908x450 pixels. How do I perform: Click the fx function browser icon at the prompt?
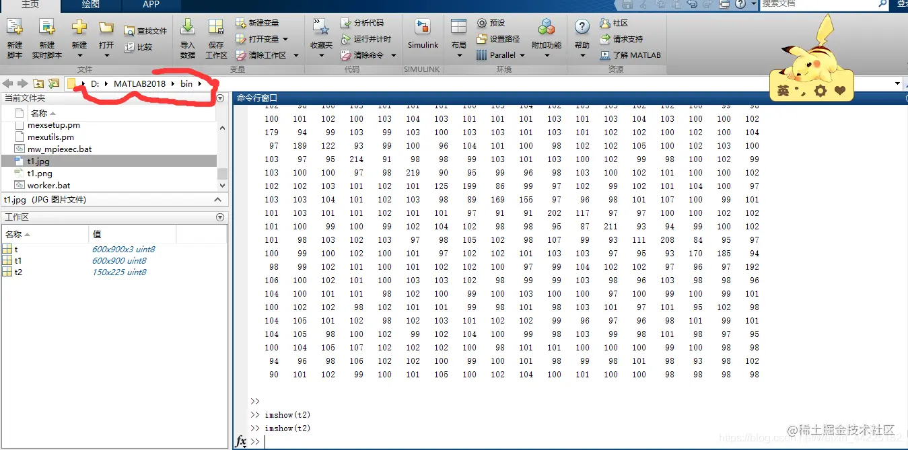click(x=241, y=441)
